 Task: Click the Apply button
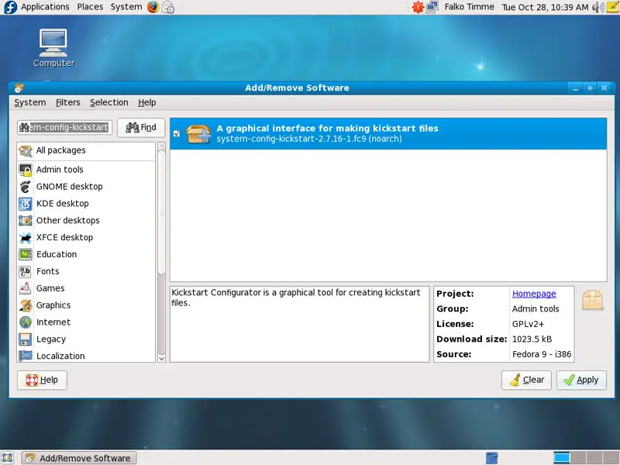point(581,380)
